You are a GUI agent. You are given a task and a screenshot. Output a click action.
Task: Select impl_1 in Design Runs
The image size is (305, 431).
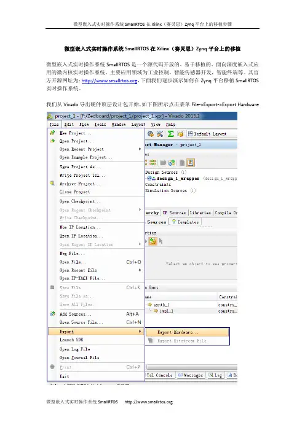166,311
